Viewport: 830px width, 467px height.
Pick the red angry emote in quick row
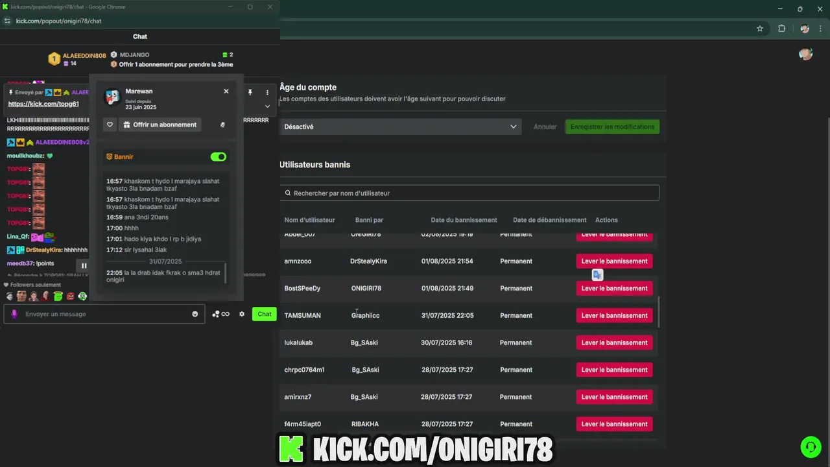(70, 296)
